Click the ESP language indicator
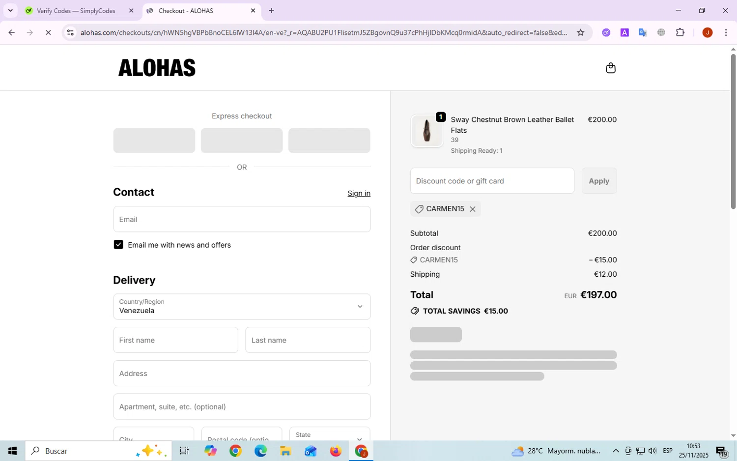 668,451
